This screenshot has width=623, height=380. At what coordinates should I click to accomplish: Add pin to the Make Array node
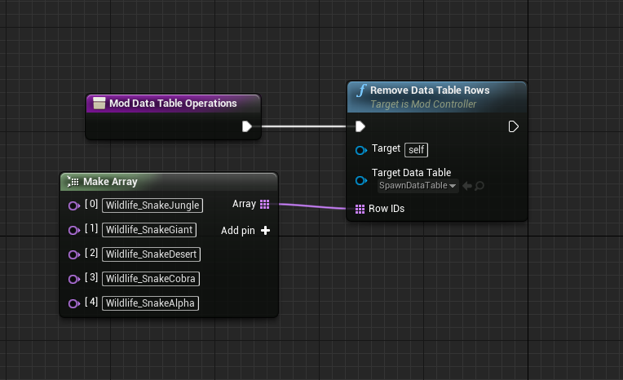(264, 231)
